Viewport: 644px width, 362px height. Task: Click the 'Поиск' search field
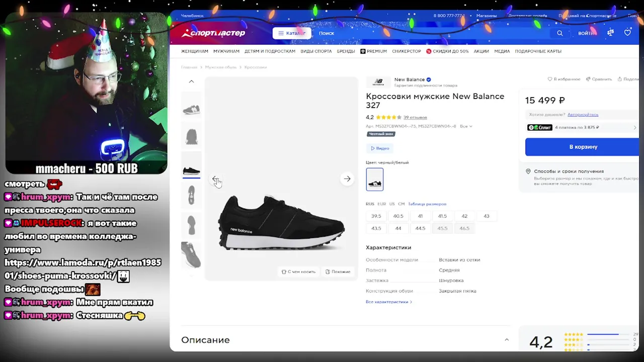click(x=433, y=33)
